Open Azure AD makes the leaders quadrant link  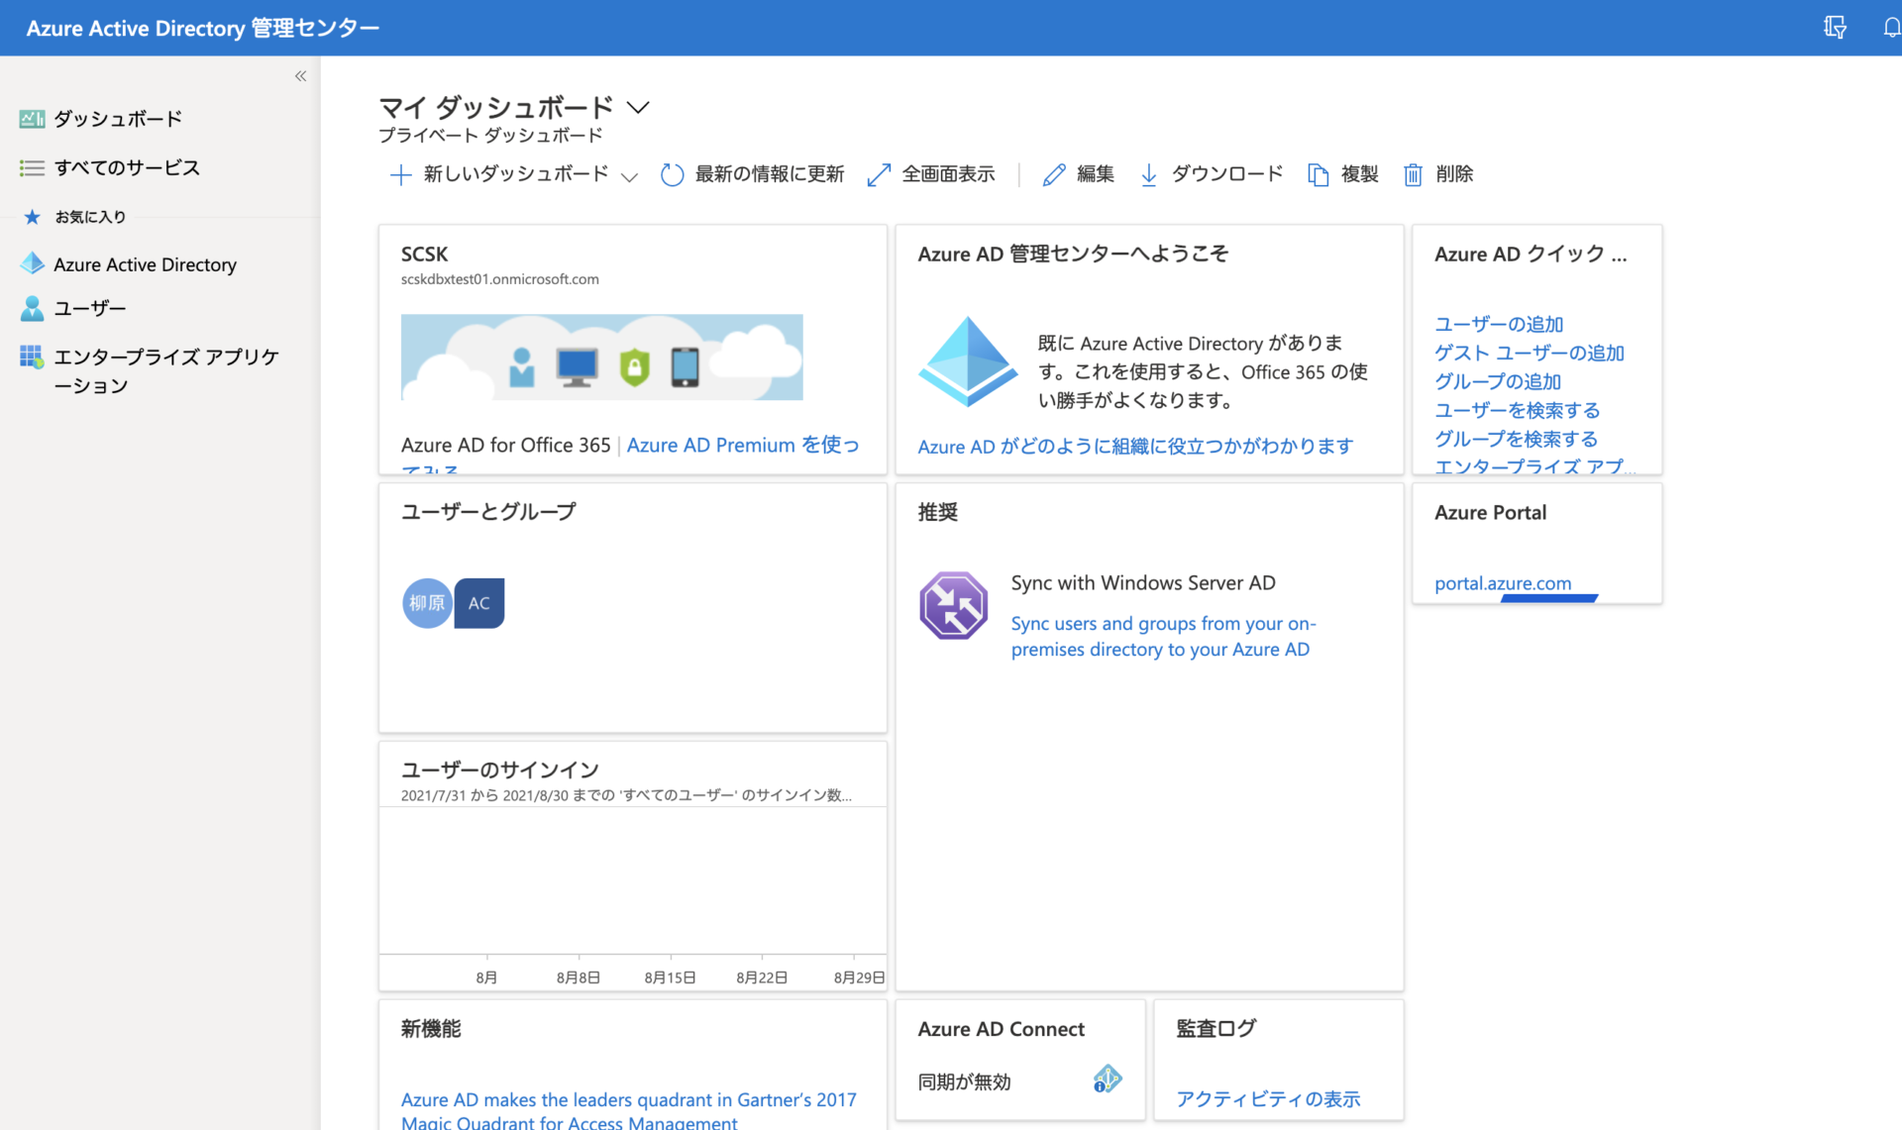(x=629, y=1110)
